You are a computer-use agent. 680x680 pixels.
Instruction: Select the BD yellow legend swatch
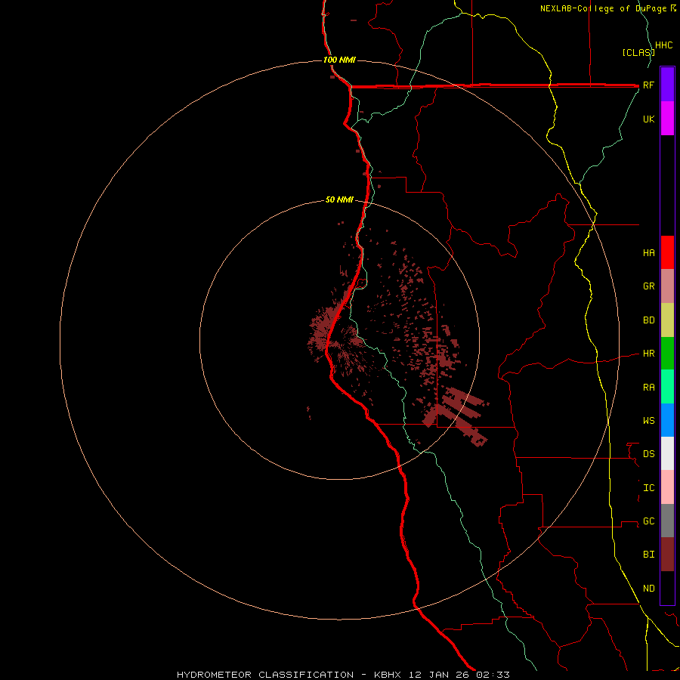(x=667, y=320)
